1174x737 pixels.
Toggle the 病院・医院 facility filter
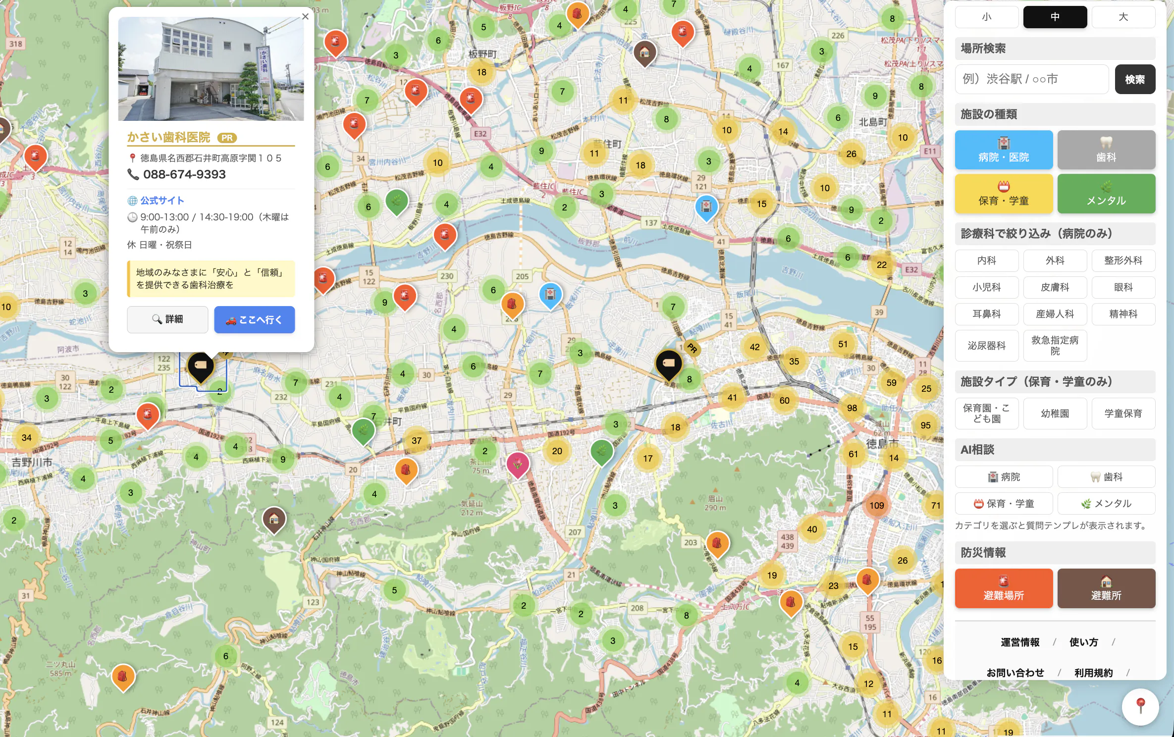[1003, 150]
